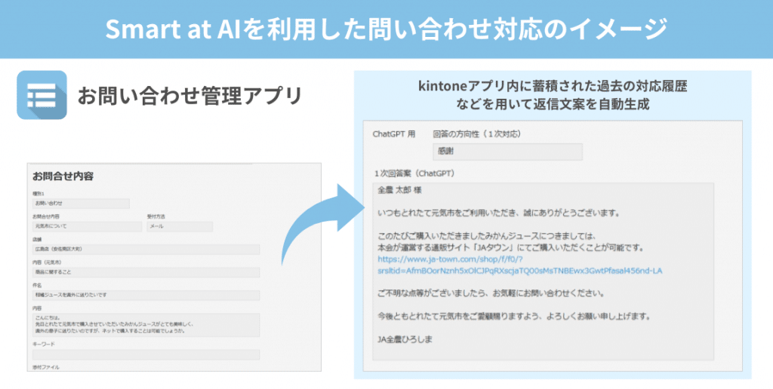Image resolution: width=773 pixels, height=389 pixels.
Task: Click the line starting このたびご購入いただきましたみかんジュース
Action: (487, 237)
